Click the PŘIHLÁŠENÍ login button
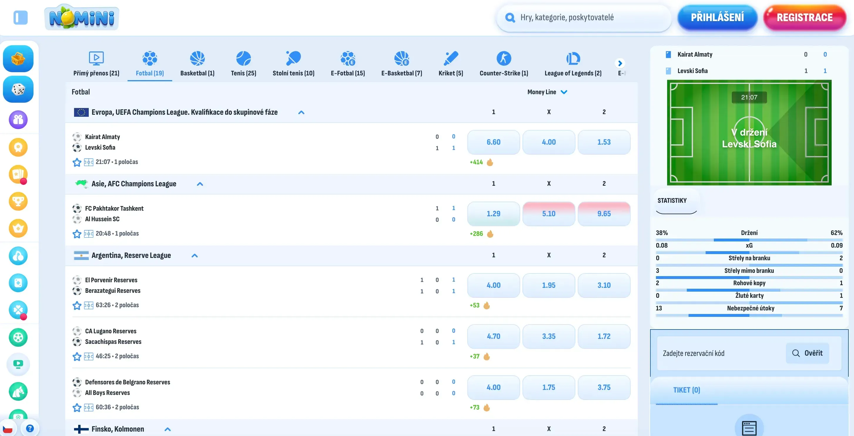The image size is (854, 436). click(717, 18)
